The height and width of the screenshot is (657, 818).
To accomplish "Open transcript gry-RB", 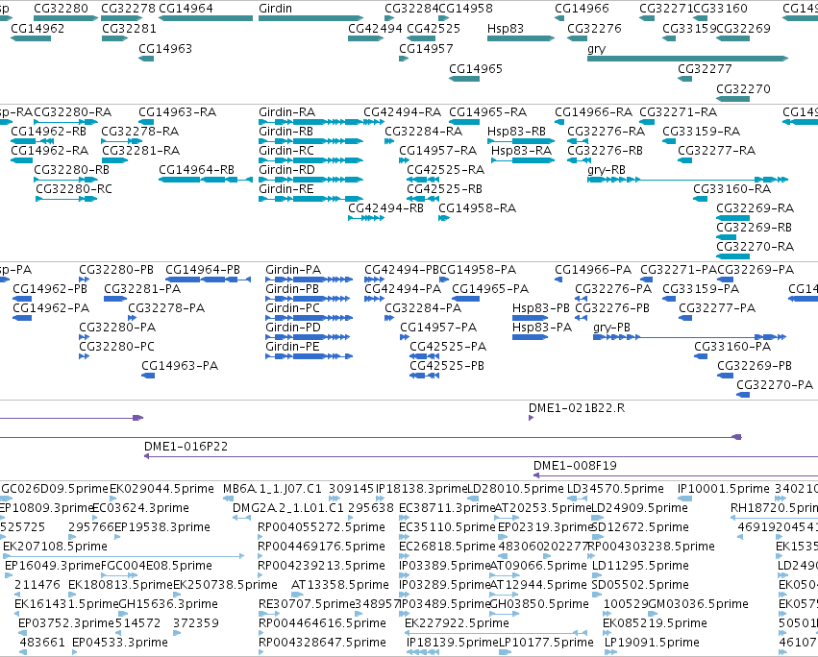I will [607, 170].
